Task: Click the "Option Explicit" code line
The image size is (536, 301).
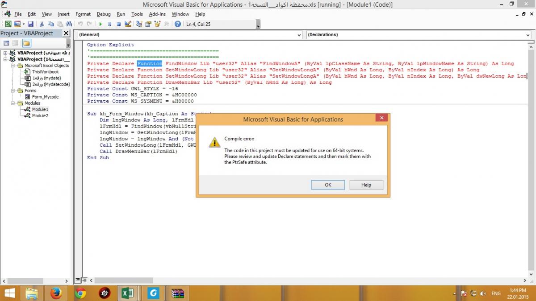Action: click(x=110, y=45)
